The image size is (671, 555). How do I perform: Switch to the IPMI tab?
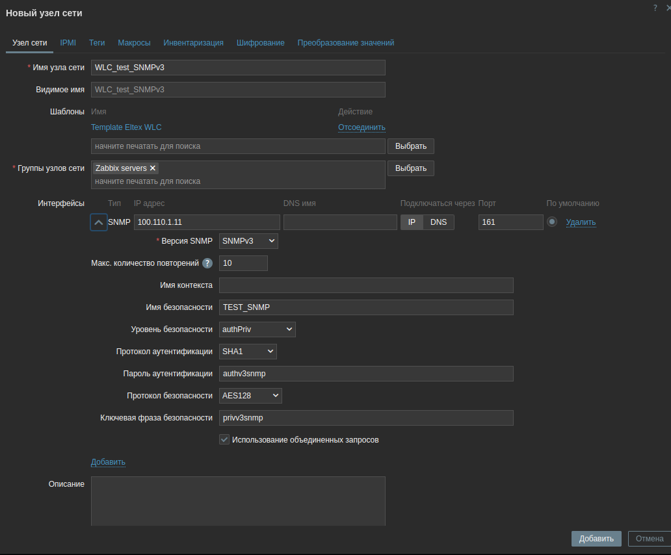click(x=68, y=43)
